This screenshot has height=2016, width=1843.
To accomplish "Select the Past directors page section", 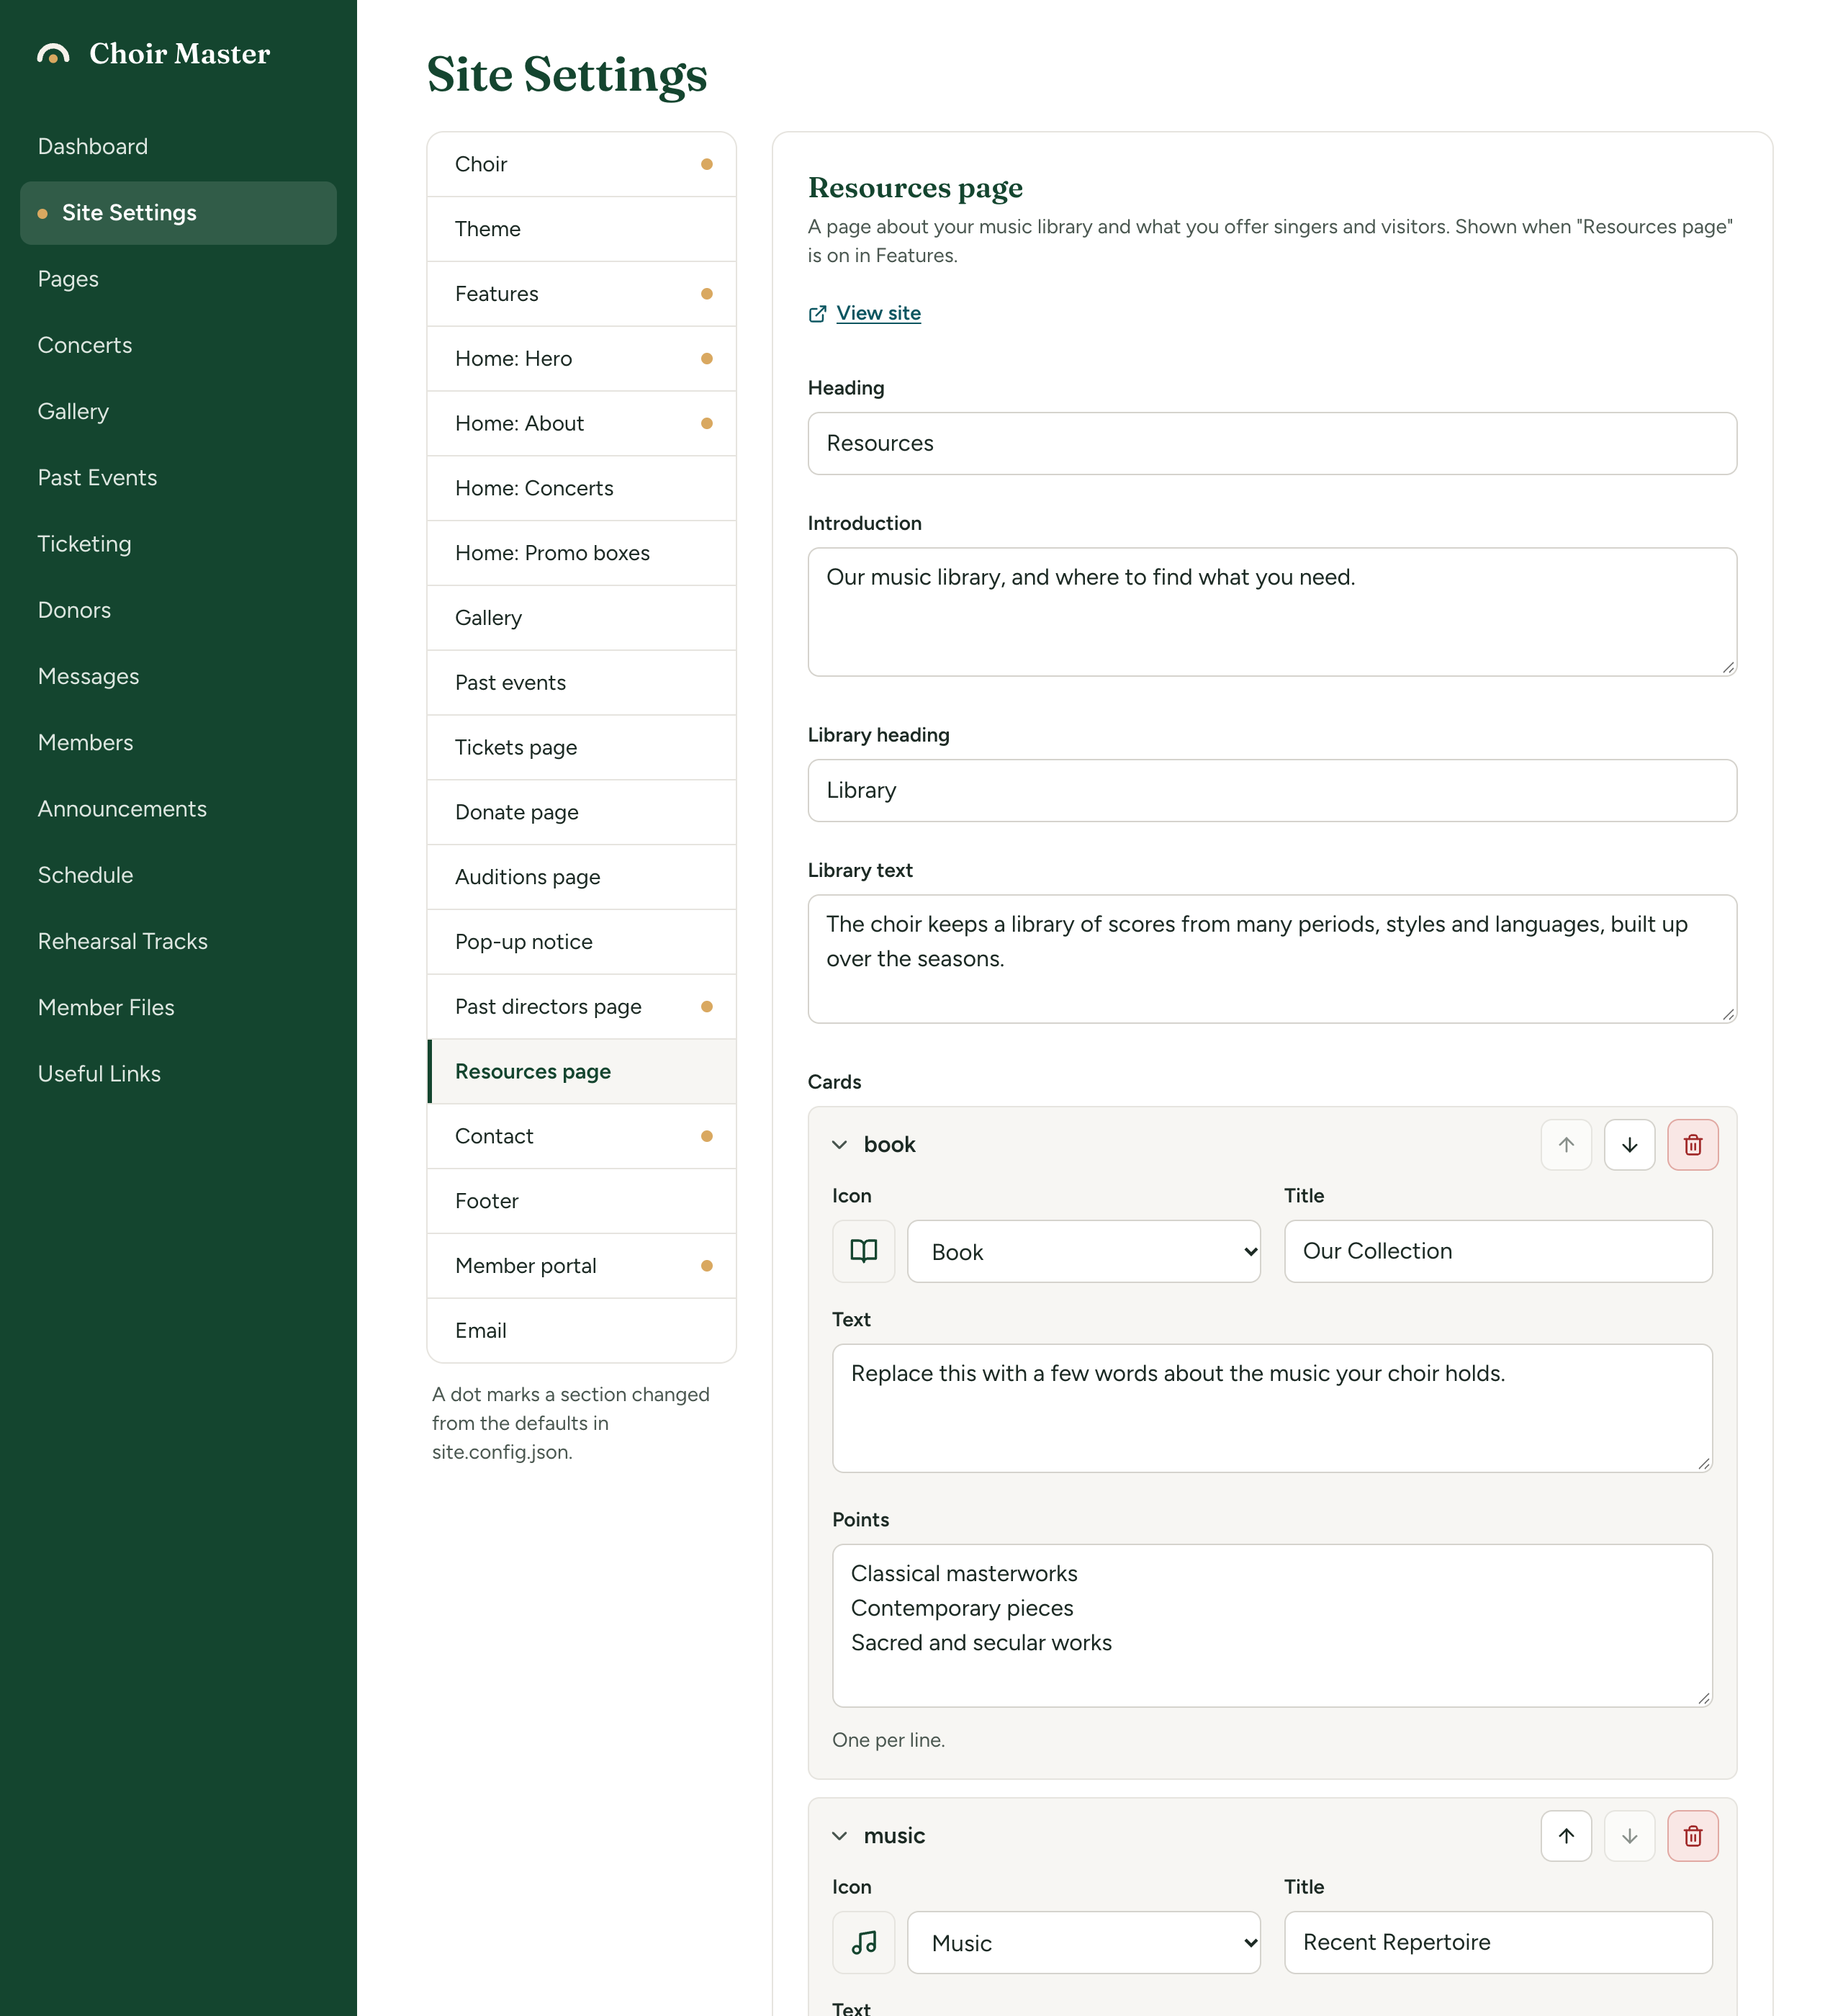I will (x=581, y=1007).
